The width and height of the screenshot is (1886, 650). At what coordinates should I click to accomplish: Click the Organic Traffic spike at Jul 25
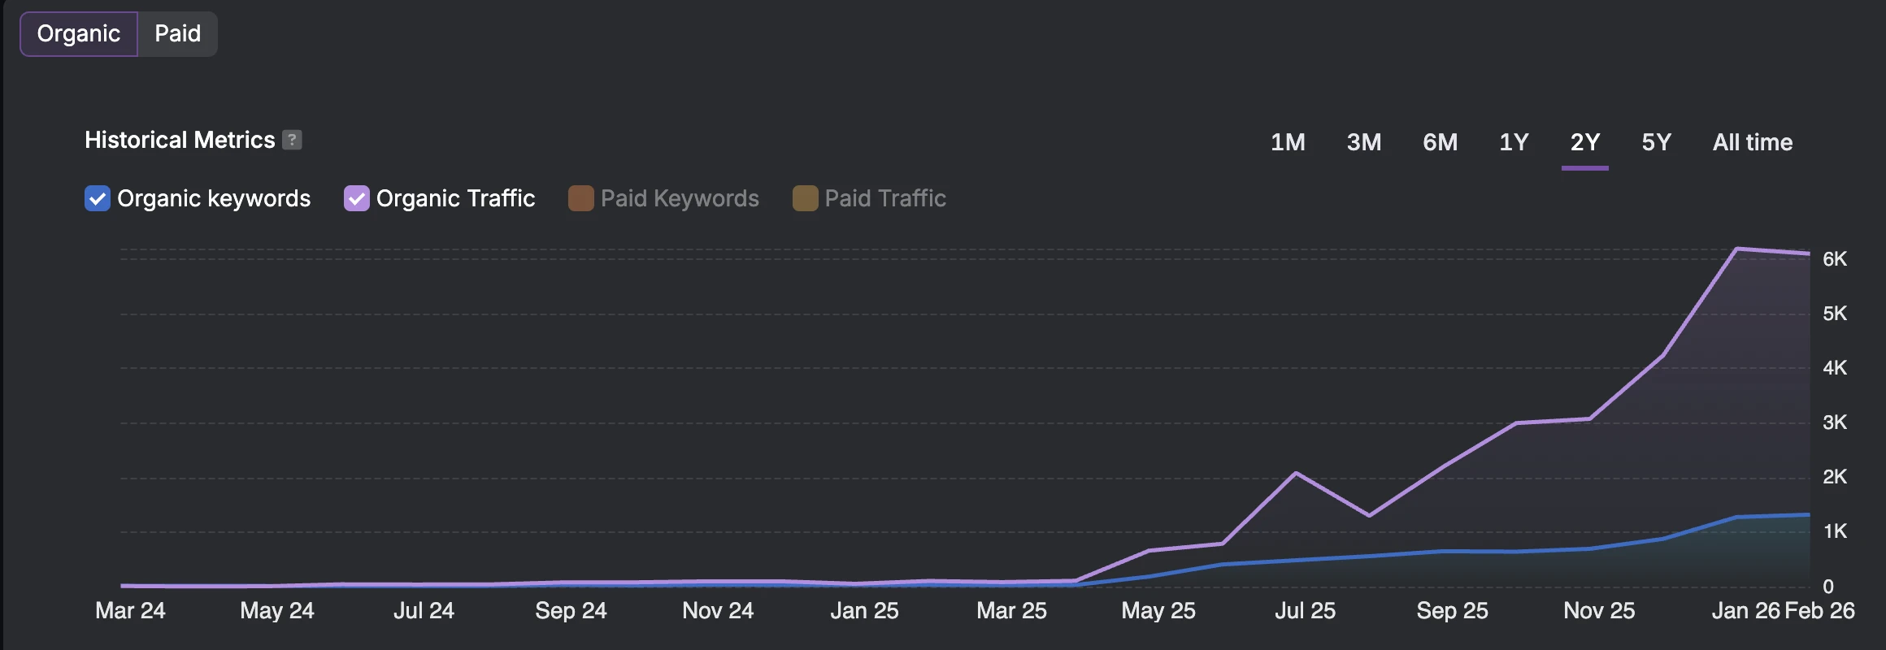point(1296,473)
